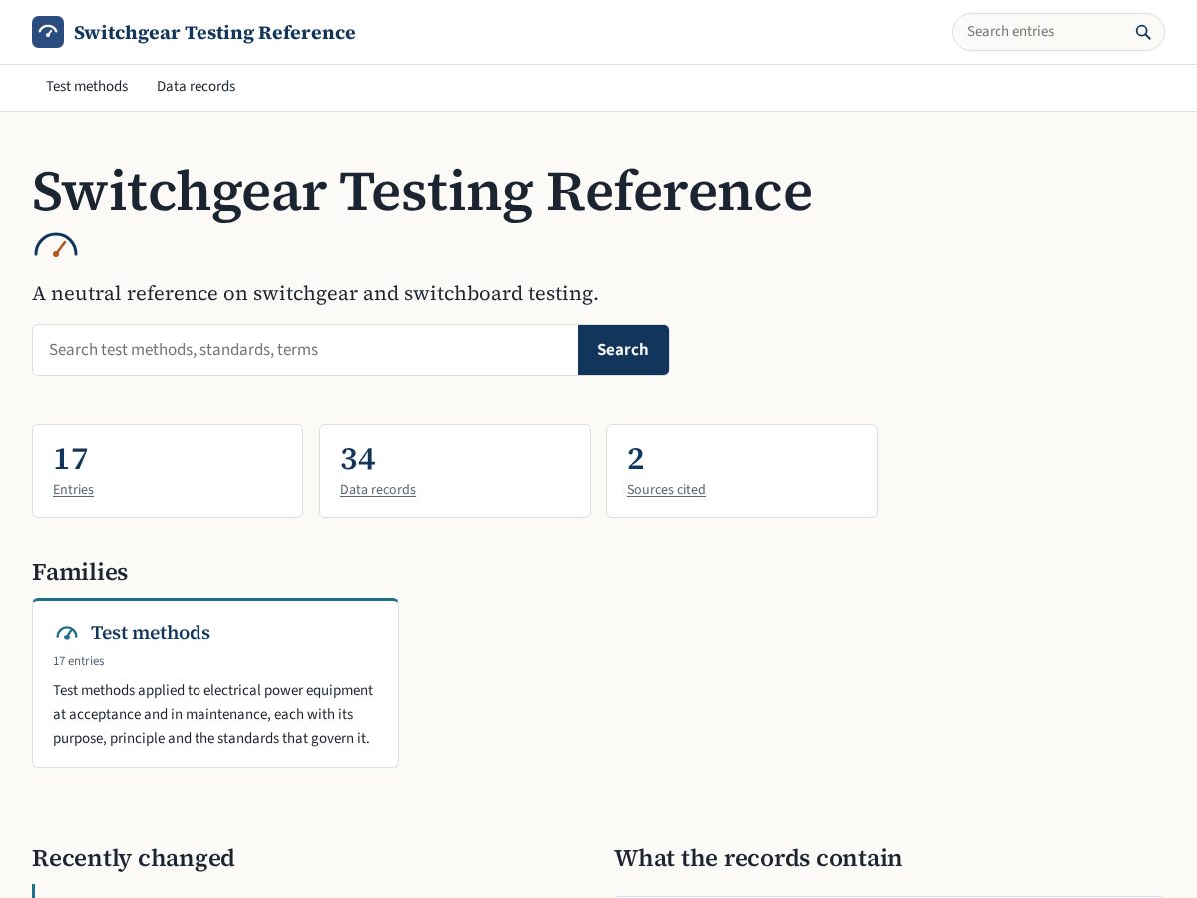Open the Data records link under 34
This screenshot has height=898, width=1197.
[378, 489]
